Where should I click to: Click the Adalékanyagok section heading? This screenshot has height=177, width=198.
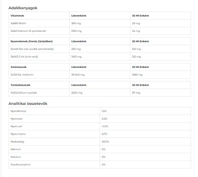[x=23, y=8]
